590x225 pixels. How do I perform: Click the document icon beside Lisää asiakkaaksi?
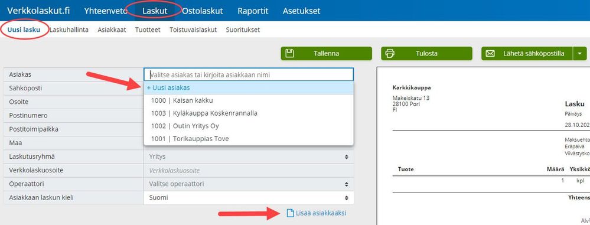click(290, 213)
